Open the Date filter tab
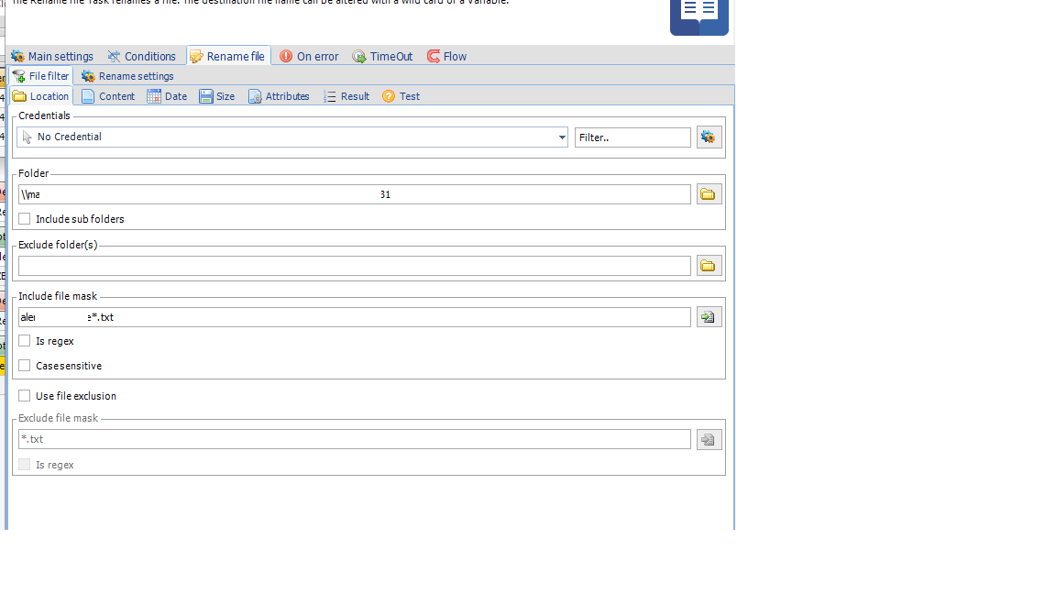Screen dimensions: 1056x594 click(167, 96)
